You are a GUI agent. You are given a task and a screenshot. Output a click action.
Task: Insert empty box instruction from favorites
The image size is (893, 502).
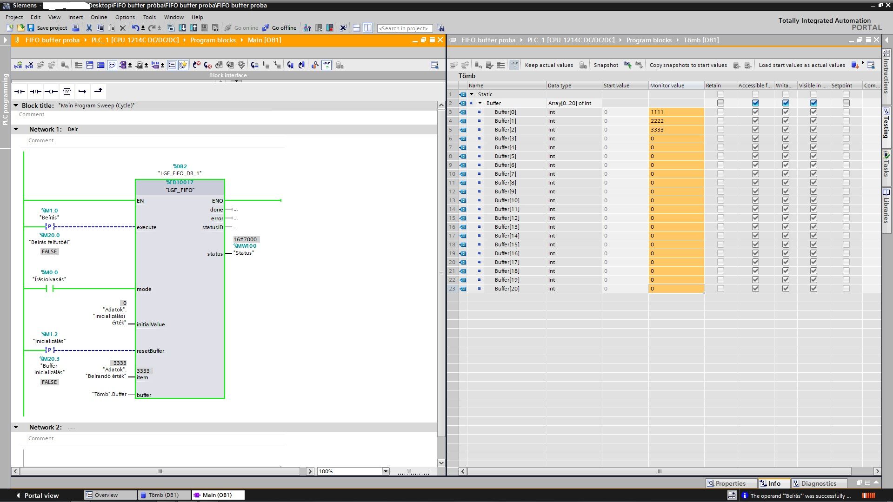pyautogui.click(x=67, y=92)
